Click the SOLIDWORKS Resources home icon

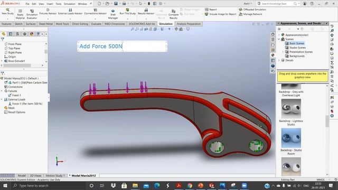pyautogui.click(x=273, y=34)
